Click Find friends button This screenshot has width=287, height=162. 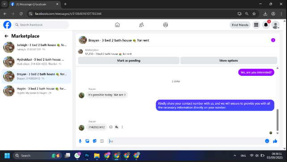point(240,25)
